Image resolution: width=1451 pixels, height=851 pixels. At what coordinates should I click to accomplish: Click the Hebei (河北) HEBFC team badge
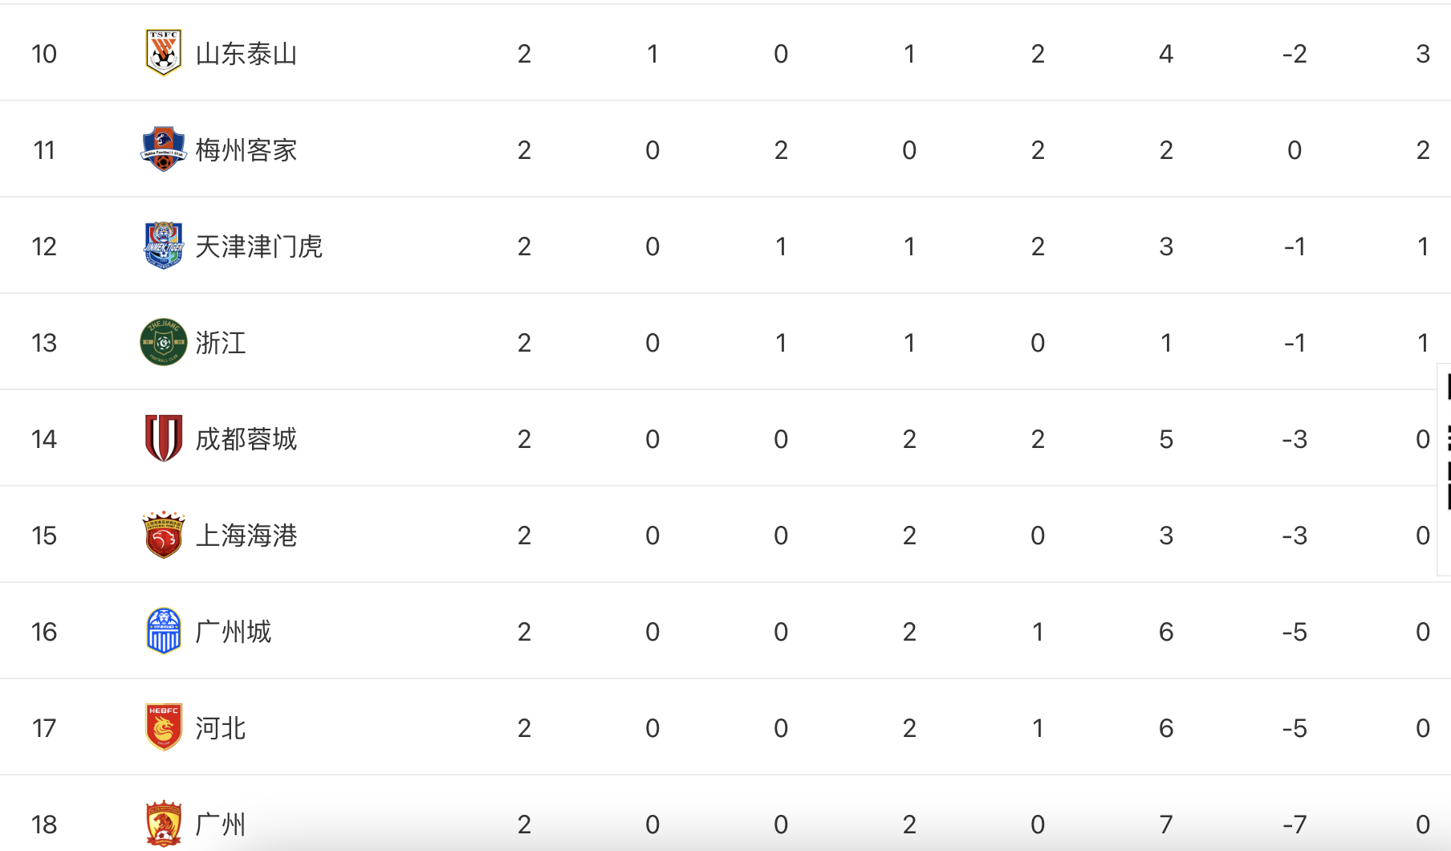(x=164, y=727)
